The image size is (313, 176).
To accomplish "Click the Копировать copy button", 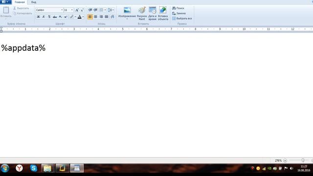I will click(x=22, y=13).
